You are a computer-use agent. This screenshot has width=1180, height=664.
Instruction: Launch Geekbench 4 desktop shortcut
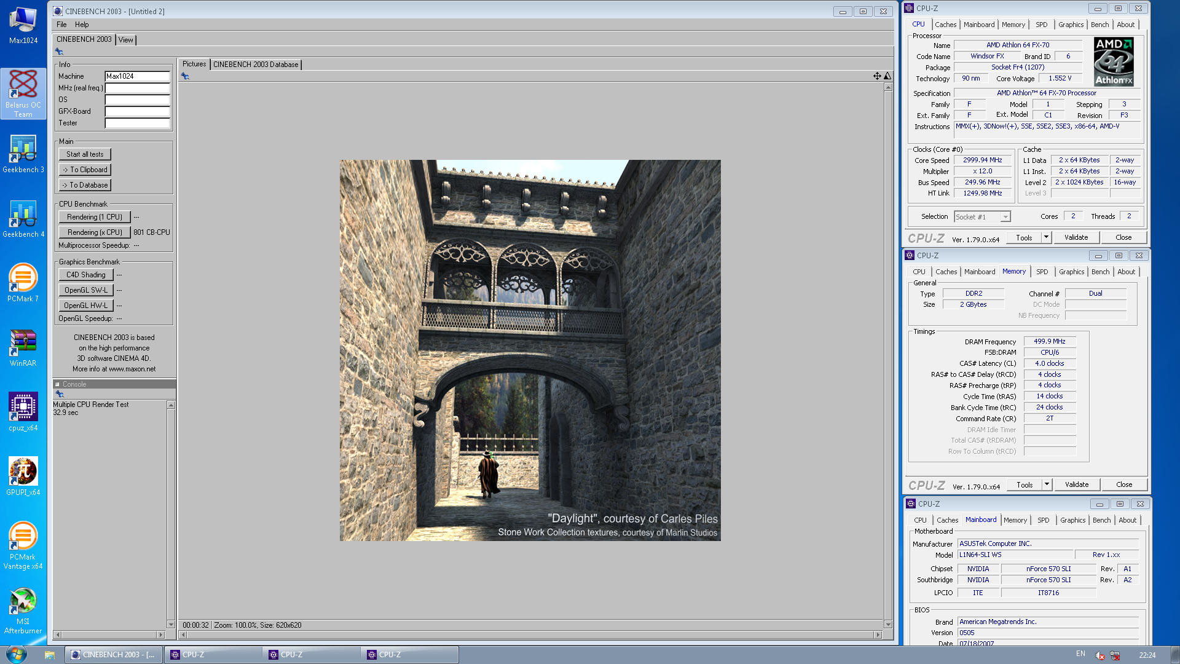(23, 219)
